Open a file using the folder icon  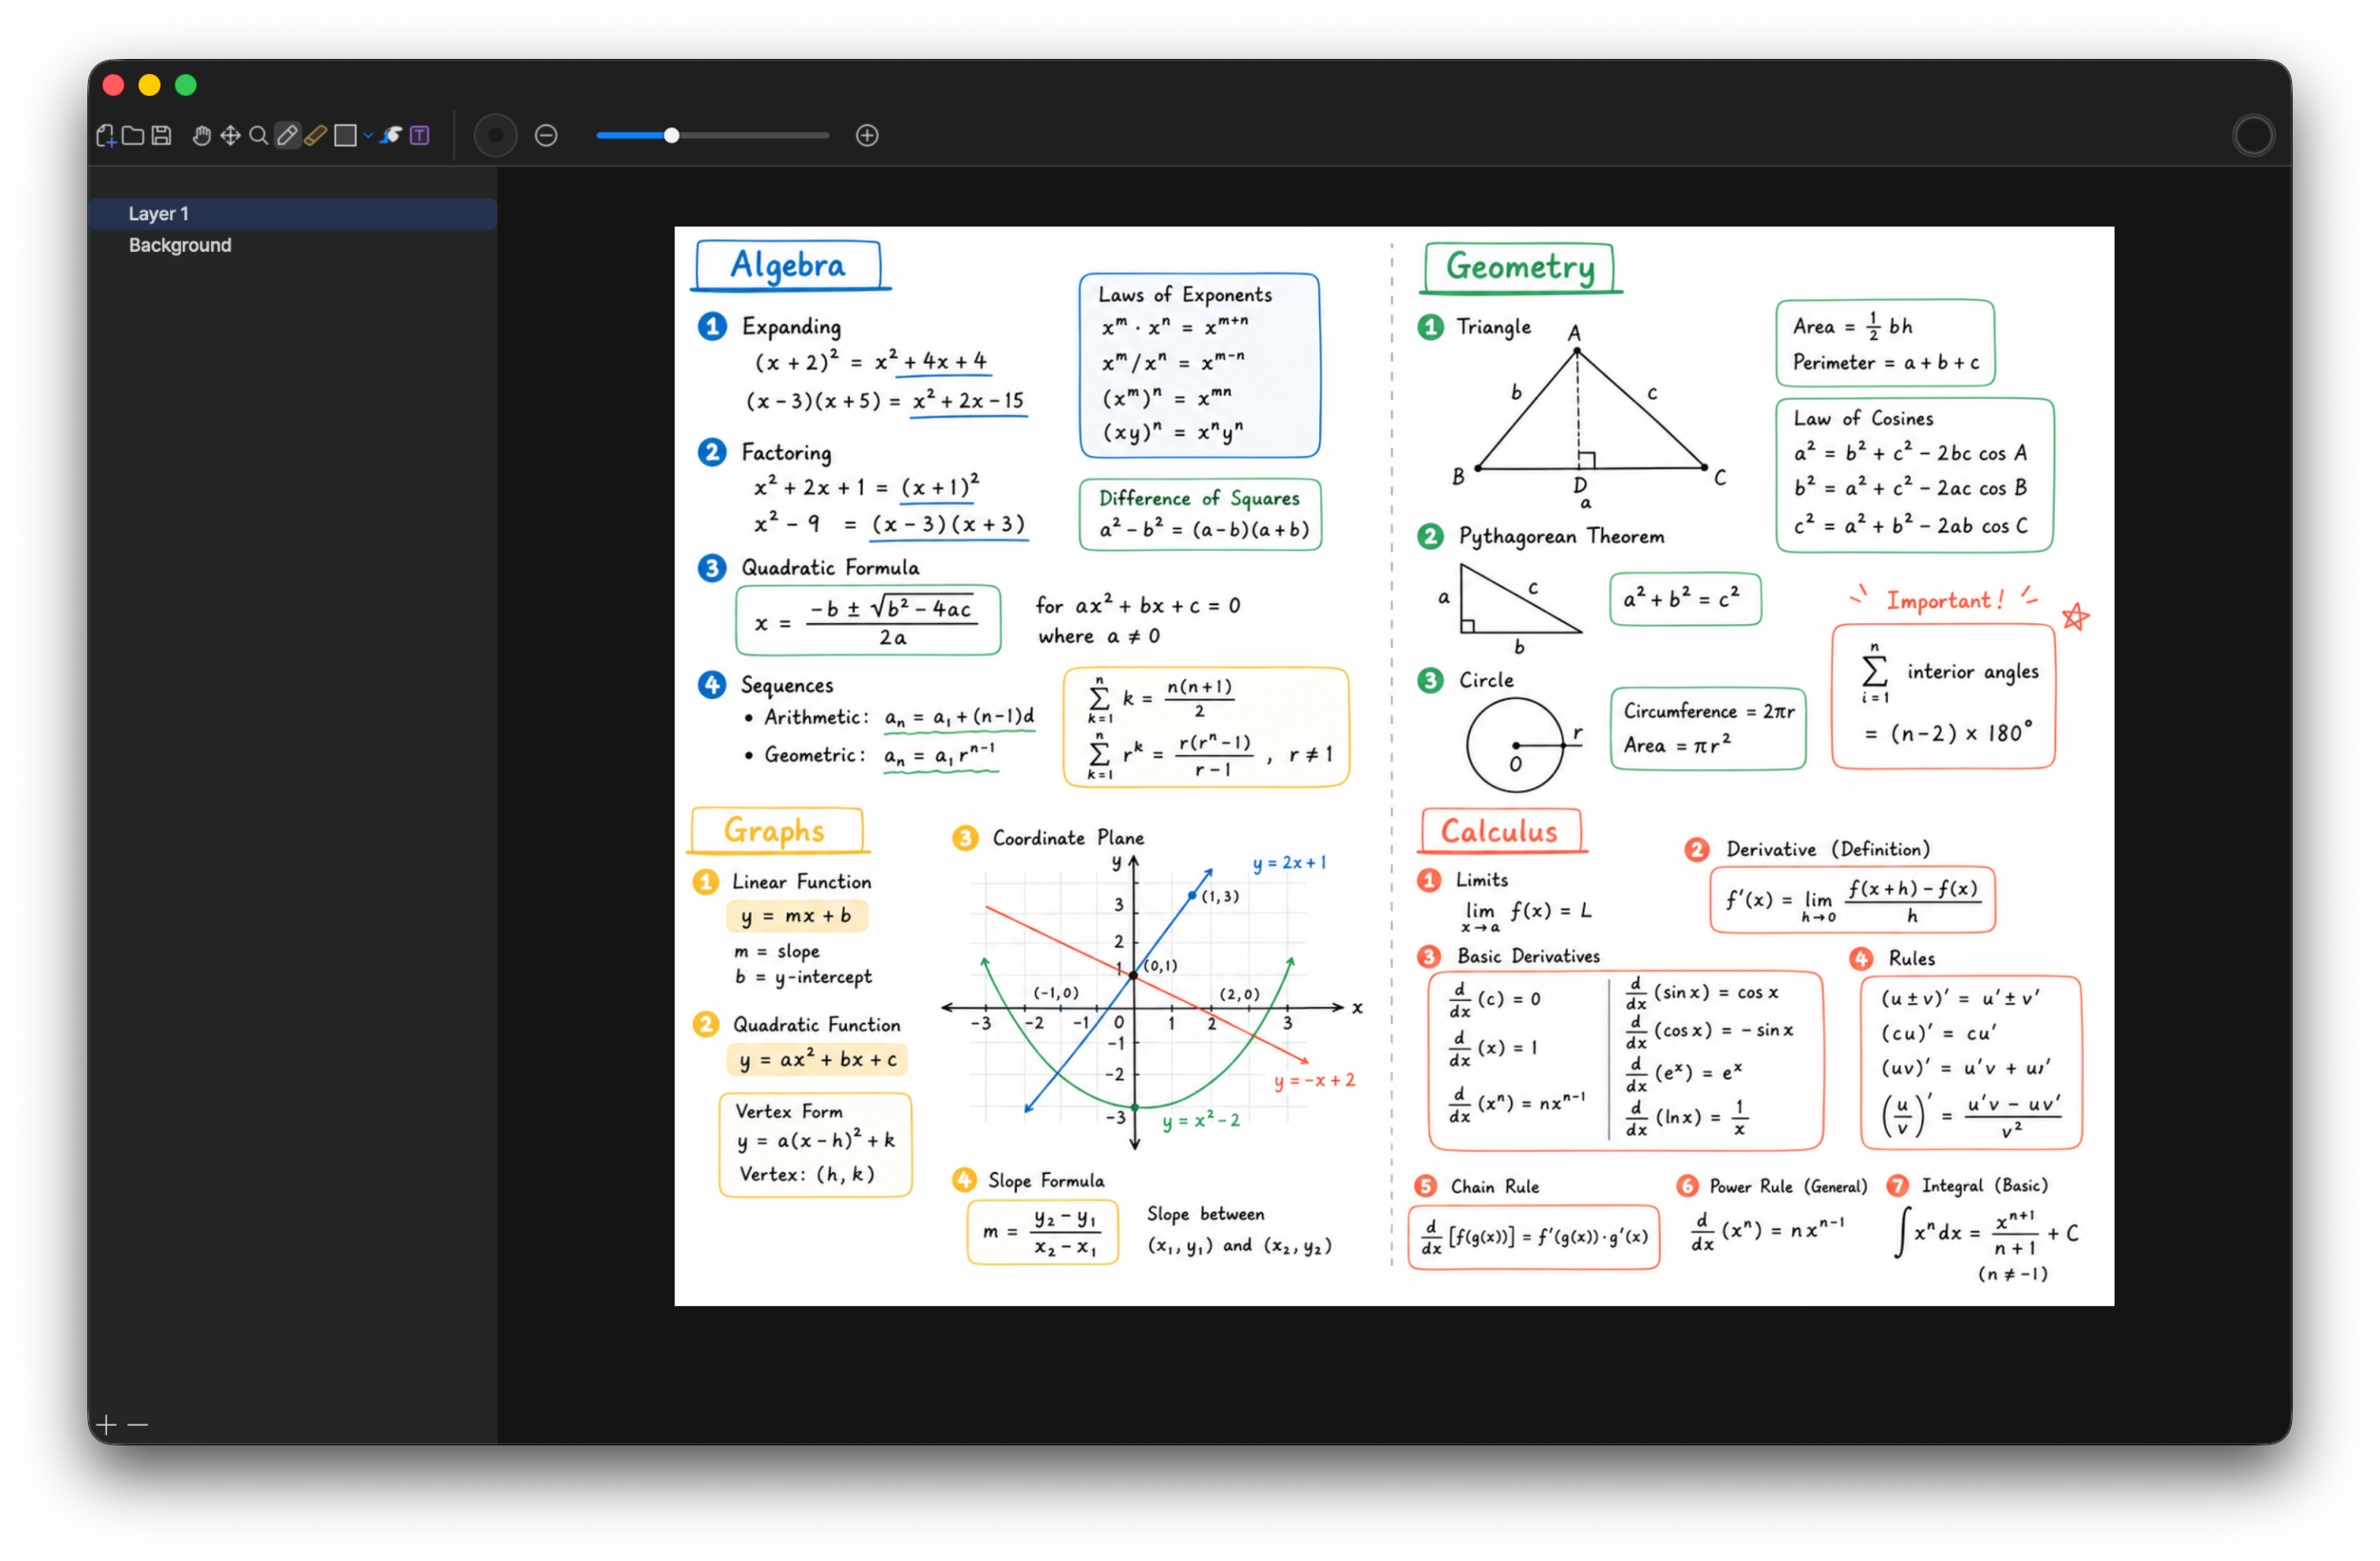tap(133, 136)
